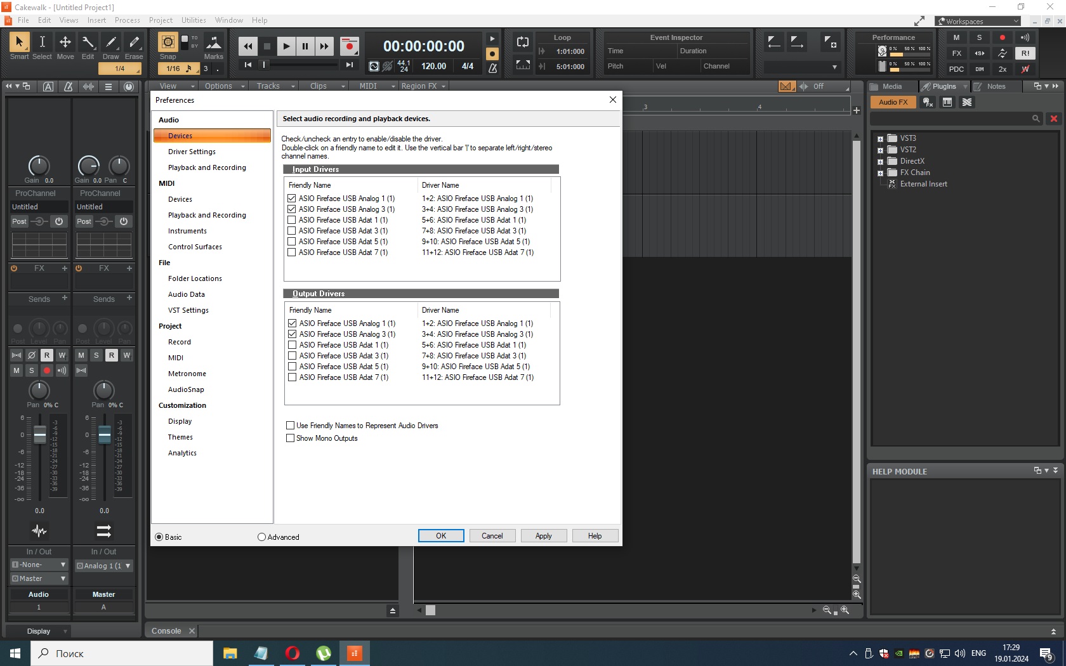Select the Advanced radio button

tap(261, 537)
